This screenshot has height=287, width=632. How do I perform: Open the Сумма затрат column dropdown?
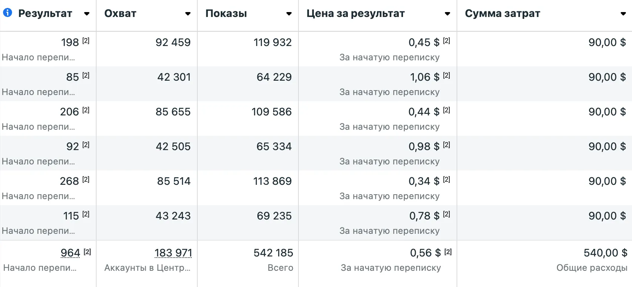pyautogui.click(x=623, y=14)
